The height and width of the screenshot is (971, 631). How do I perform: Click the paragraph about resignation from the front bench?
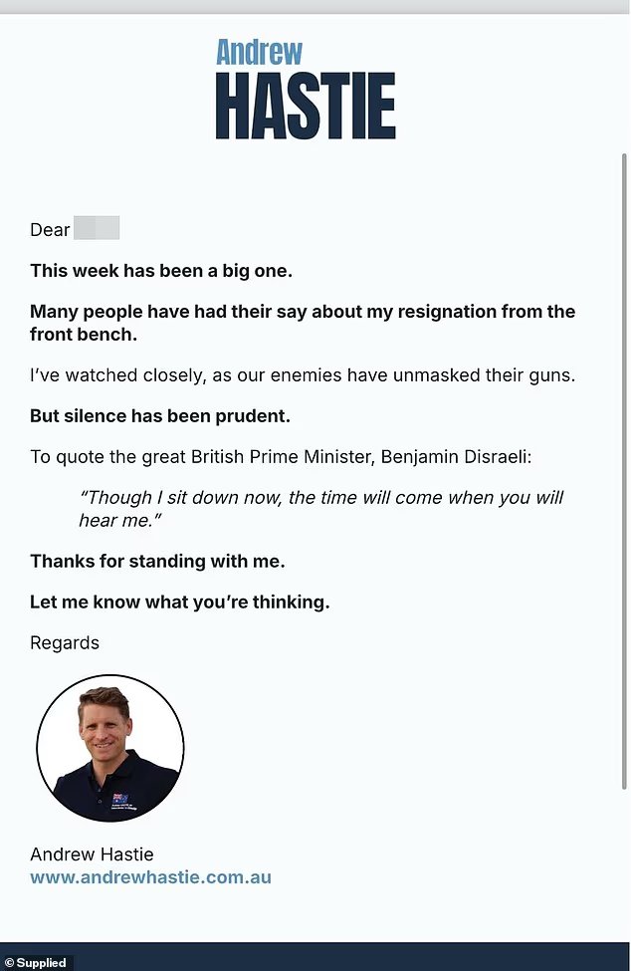pos(303,323)
